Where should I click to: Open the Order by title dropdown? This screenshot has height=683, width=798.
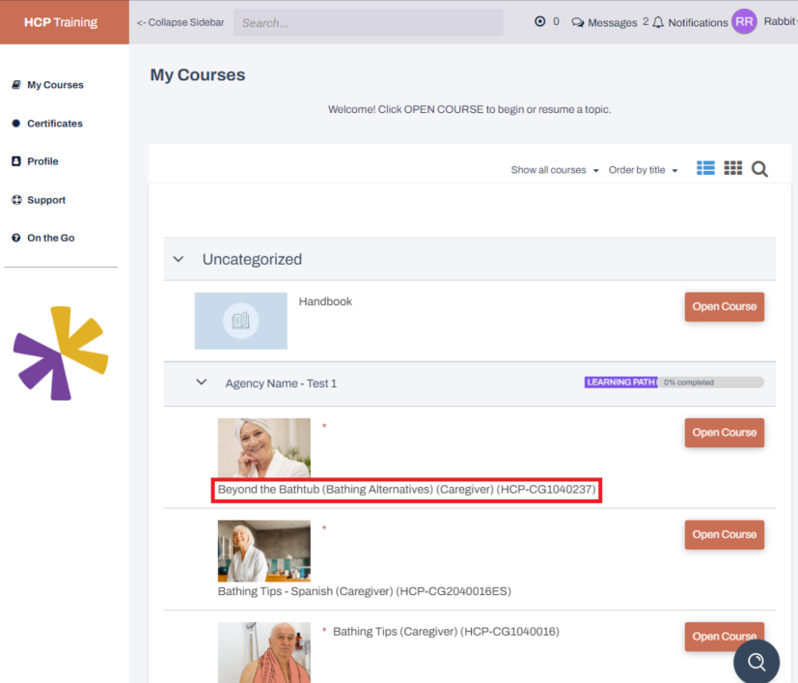643,169
